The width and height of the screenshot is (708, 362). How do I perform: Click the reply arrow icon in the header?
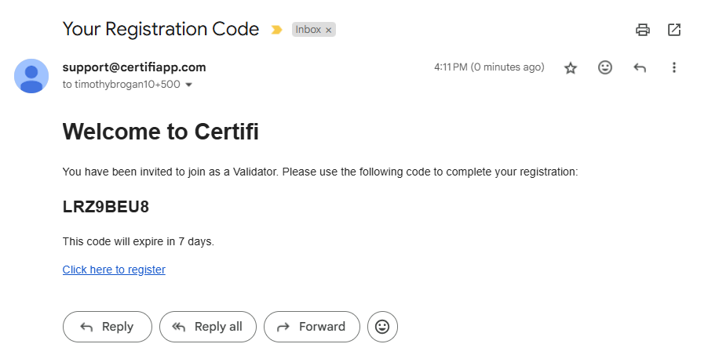640,68
